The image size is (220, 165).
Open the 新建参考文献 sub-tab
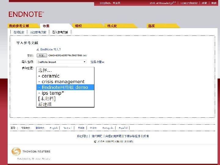pos(38,32)
